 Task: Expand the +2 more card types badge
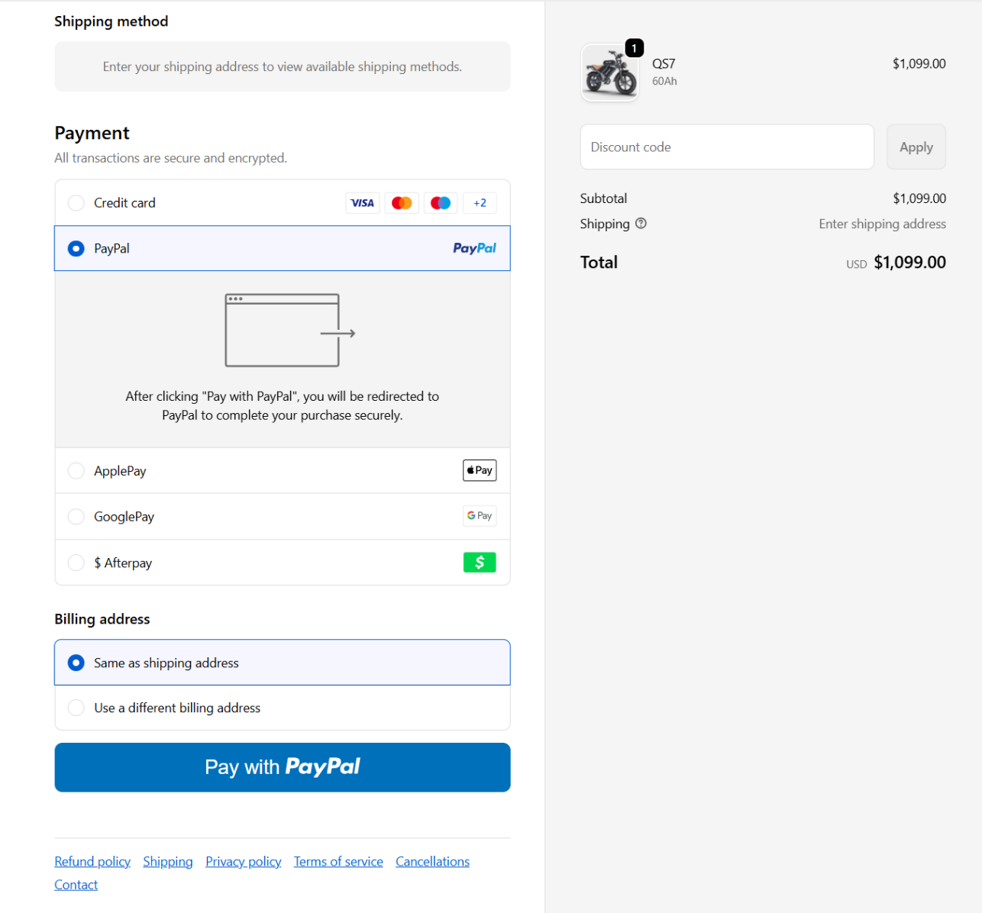[480, 203]
